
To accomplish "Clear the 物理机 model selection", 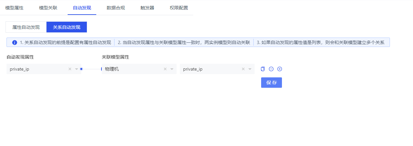I will tap(165, 69).
